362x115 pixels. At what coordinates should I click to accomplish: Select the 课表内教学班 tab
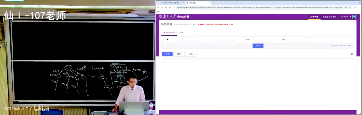pos(169,33)
